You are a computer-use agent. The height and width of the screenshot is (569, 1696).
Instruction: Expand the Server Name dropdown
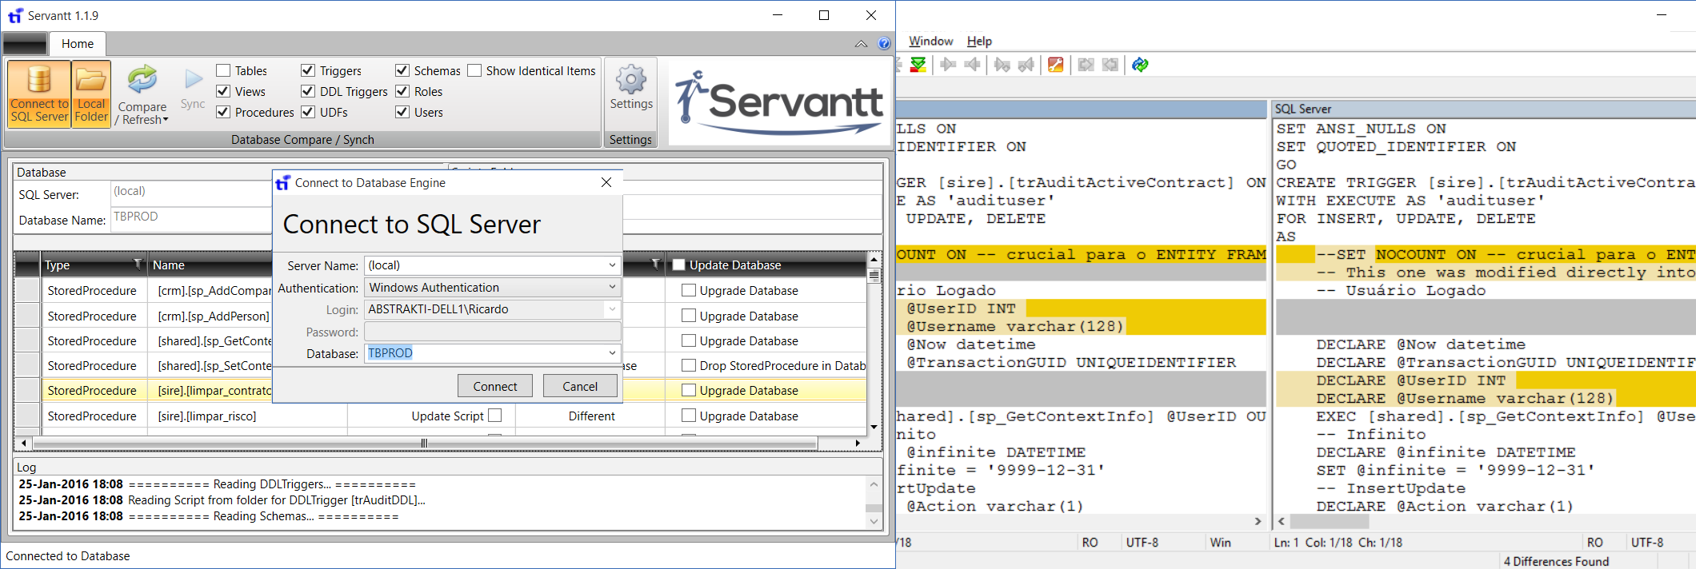tap(612, 265)
